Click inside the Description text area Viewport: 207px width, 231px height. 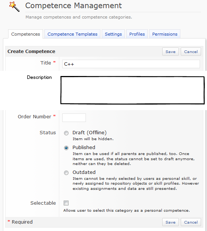133,90
